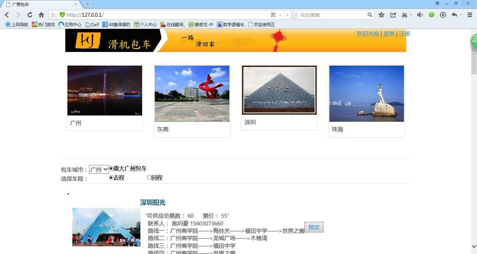Reload the page with the refresh icon
Image resolution: width=477 pixels, height=254 pixels.
[30, 15]
